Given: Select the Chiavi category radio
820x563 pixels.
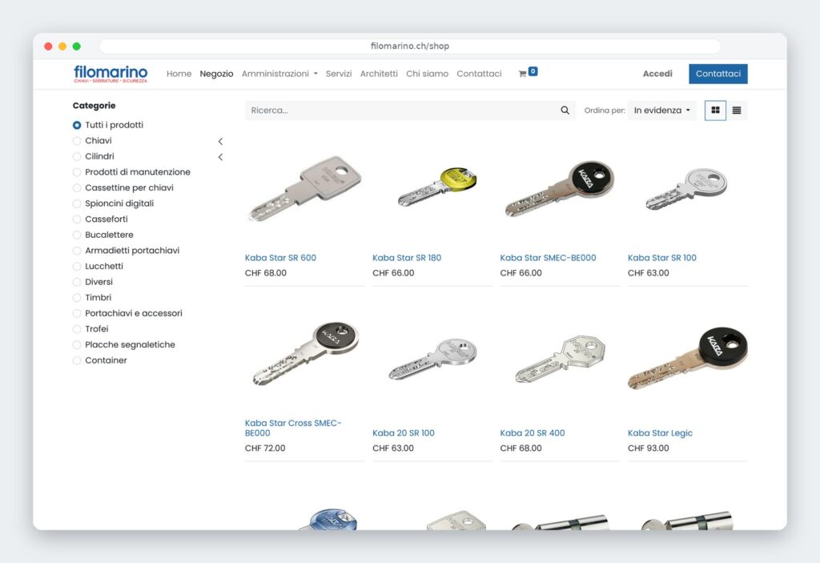Looking at the screenshot, I should 77,141.
